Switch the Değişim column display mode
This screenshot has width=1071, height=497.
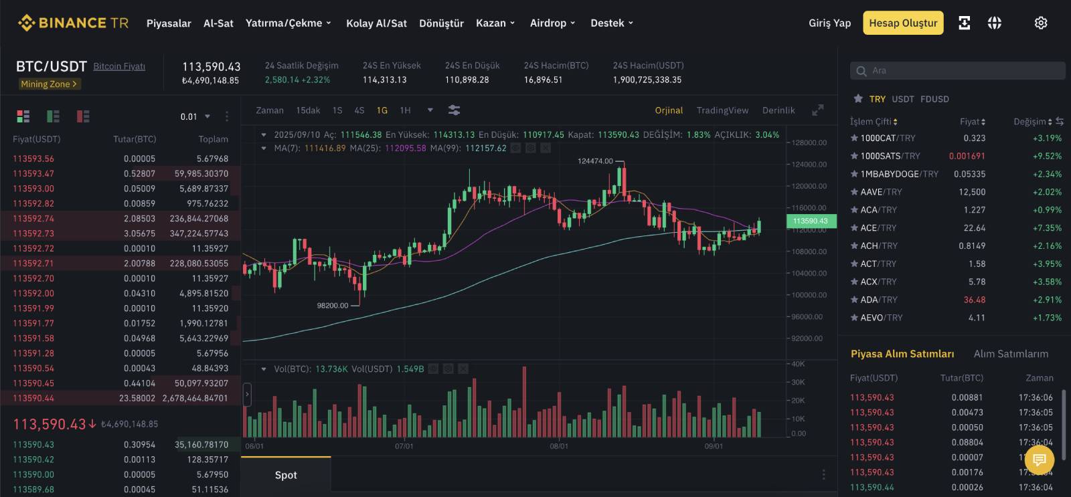tap(1060, 122)
